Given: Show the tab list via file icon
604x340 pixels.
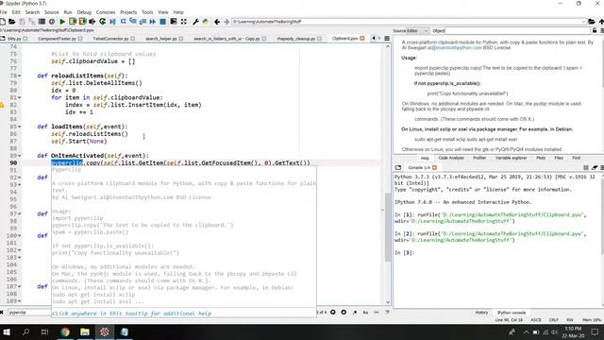Looking at the screenshot, I should click(x=3, y=39).
